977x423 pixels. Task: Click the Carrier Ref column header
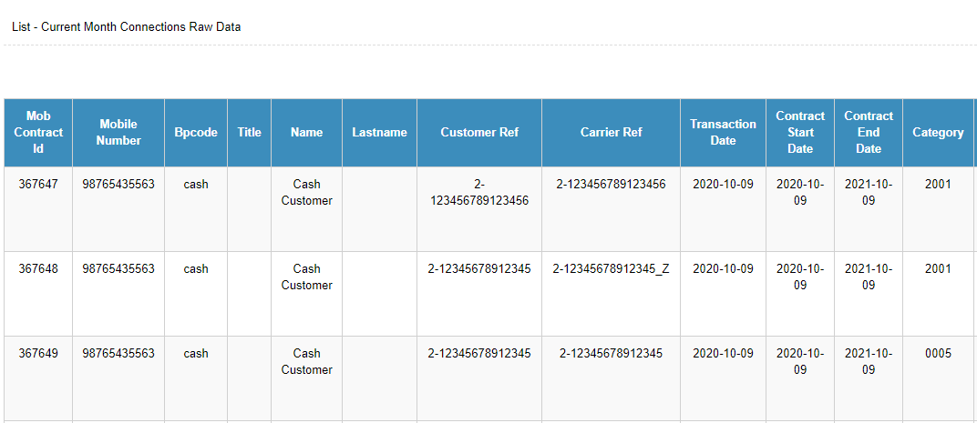[x=611, y=132]
